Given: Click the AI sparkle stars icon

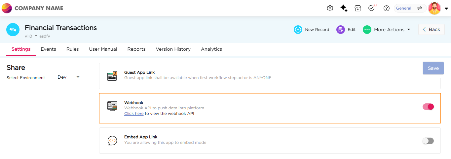Looking at the screenshot, I should tap(344, 9).
